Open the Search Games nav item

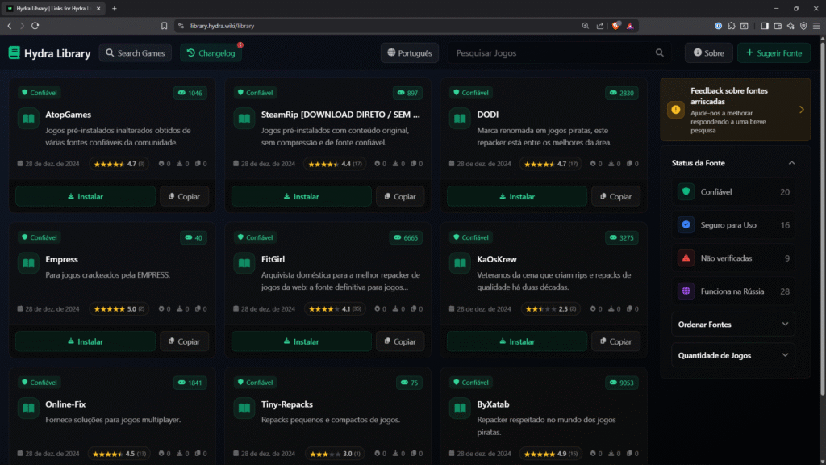(136, 53)
